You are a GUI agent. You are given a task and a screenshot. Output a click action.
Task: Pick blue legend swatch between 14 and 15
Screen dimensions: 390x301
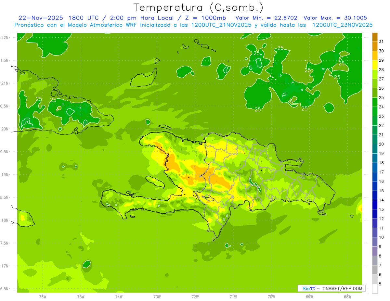click(x=375, y=195)
